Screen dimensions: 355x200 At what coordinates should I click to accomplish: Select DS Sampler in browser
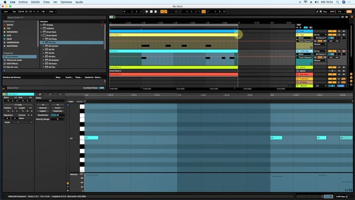pyautogui.click(x=54, y=60)
